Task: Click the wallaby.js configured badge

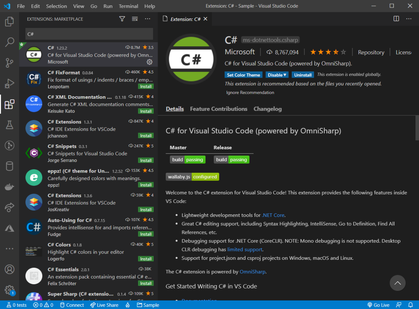Action: pyautogui.click(x=192, y=177)
